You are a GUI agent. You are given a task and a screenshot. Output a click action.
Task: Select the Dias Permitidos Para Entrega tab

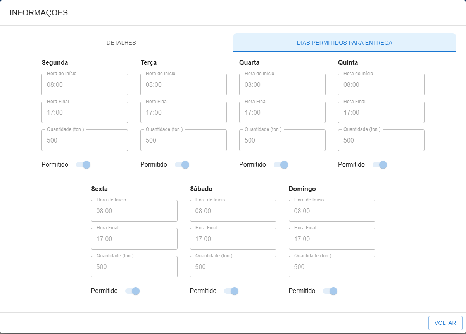[344, 43]
